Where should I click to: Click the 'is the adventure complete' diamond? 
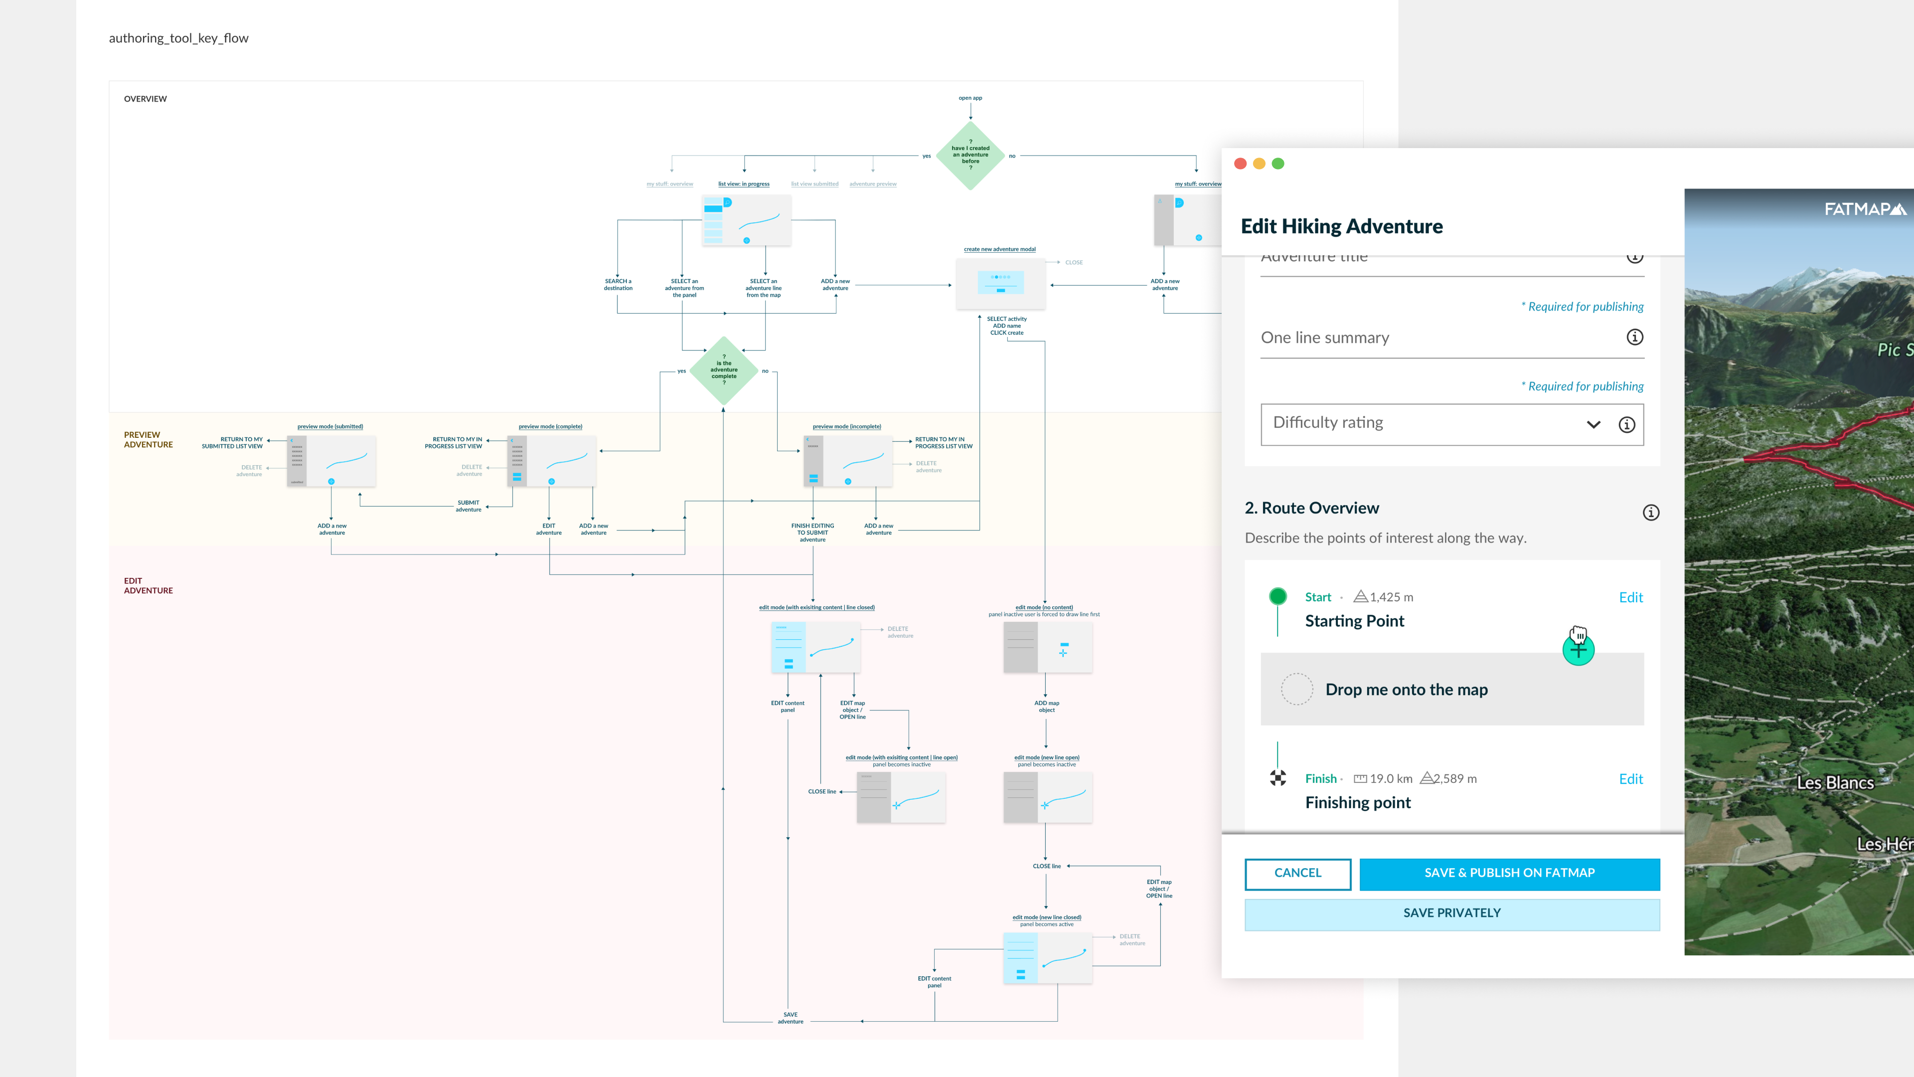(x=724, y=370)
